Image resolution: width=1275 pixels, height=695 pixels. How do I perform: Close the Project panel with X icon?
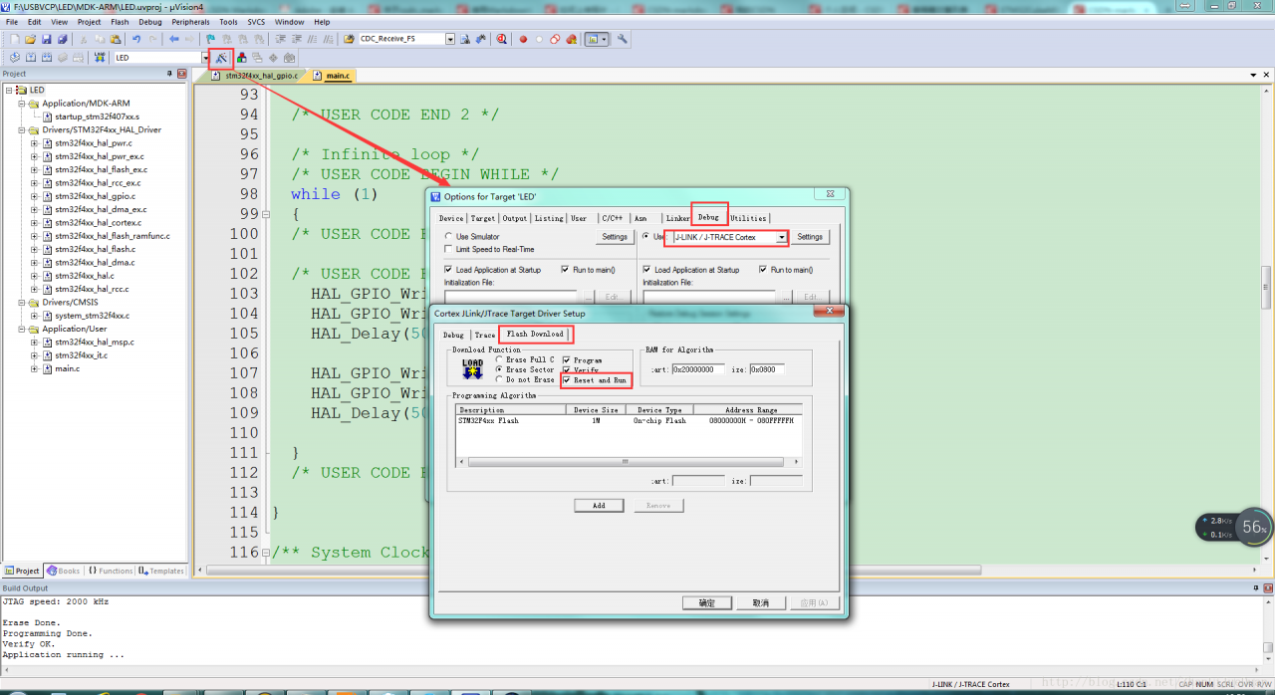point(182,74)
